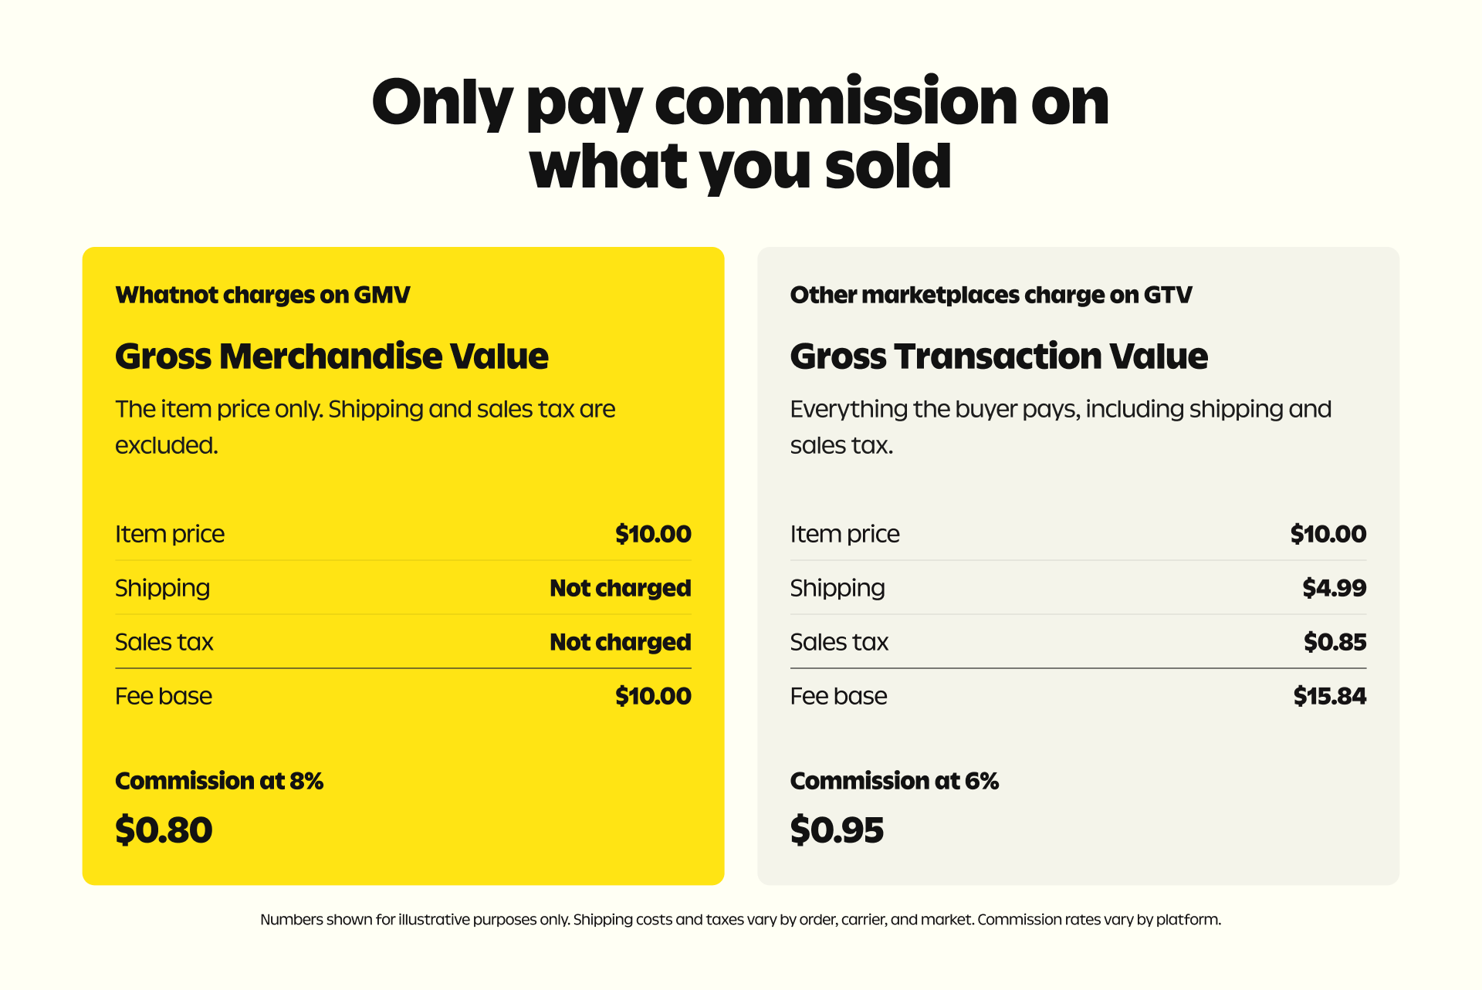The width and height of the screenshot is (1482, 990).
Task: Click the Item price label in yellow card
Action: 170,534
